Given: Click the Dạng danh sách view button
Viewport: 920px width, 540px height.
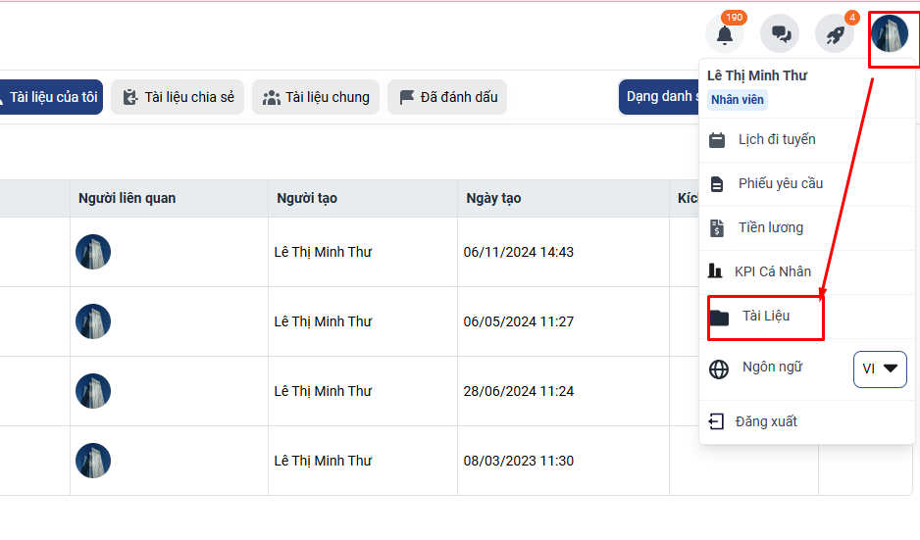Looking at the screenshot, I should coord(659,97).
